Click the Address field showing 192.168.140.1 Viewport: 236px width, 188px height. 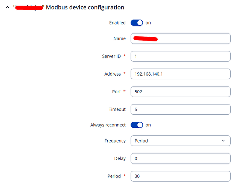(180, 74)
